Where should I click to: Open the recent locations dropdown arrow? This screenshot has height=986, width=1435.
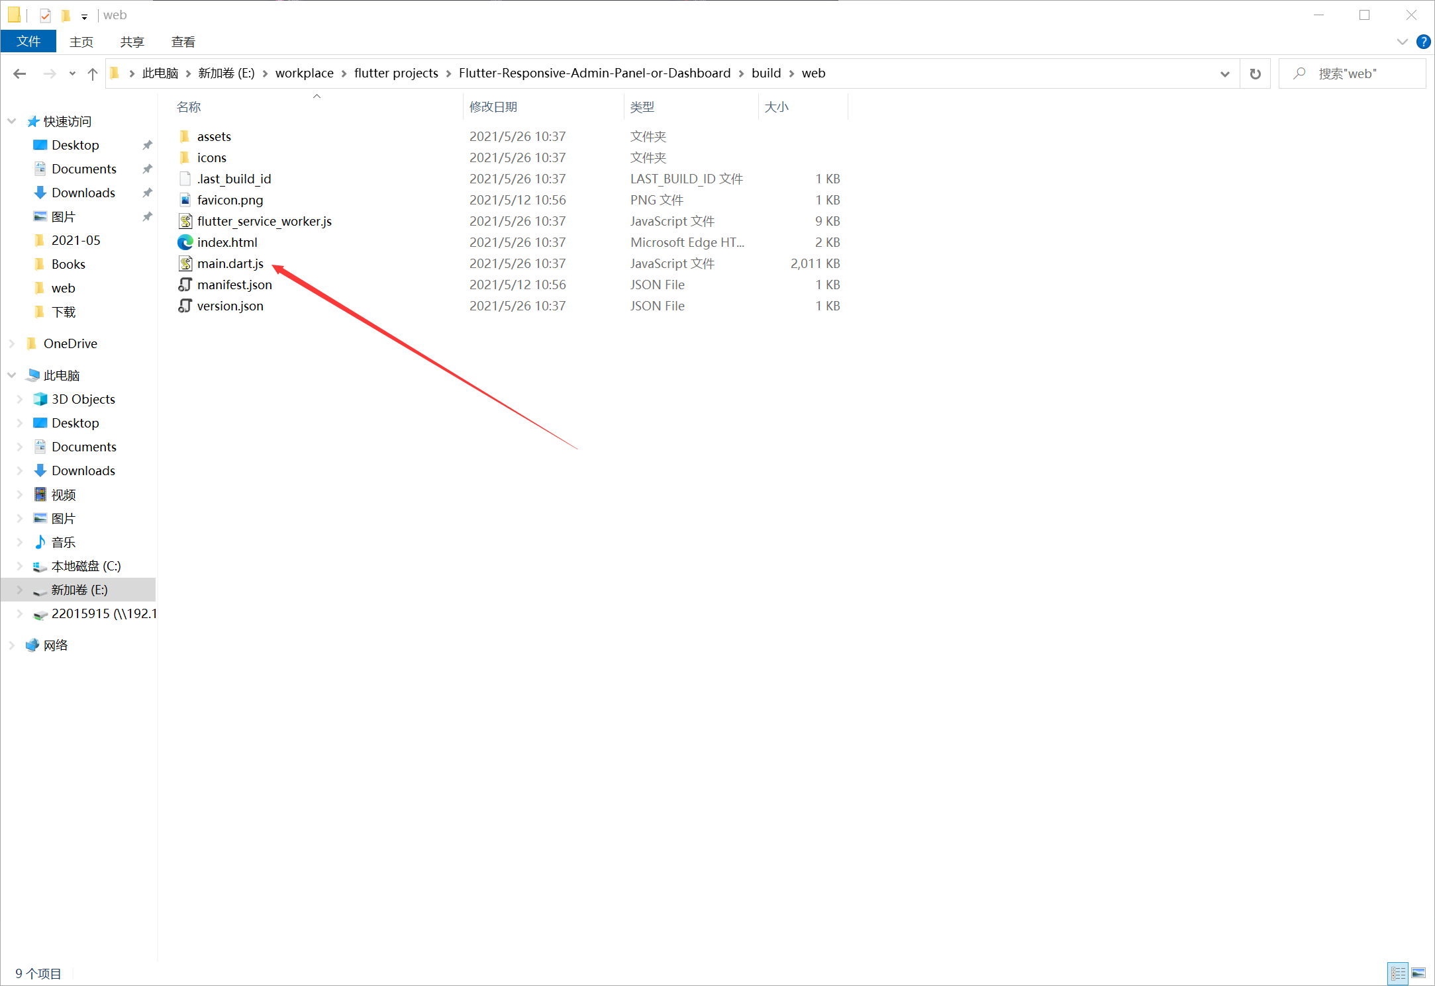[x=72, y=73]
